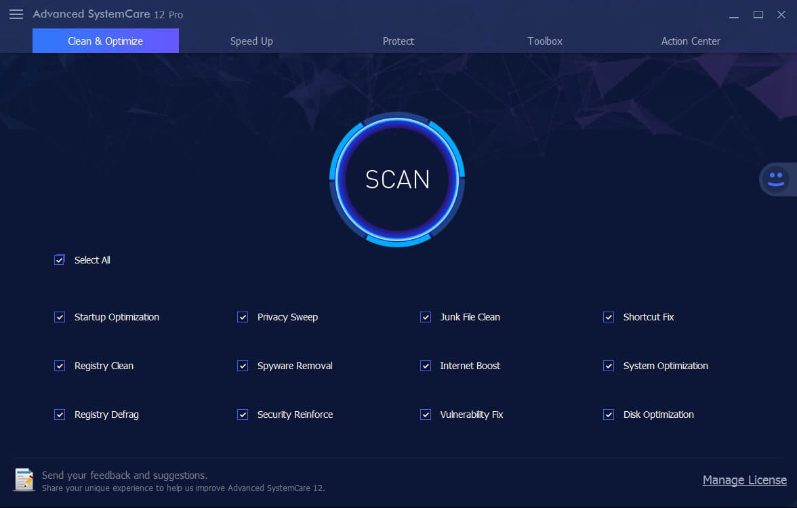Click the Junk File Clean label
The image size is (797, 508).
coord(470,317)
